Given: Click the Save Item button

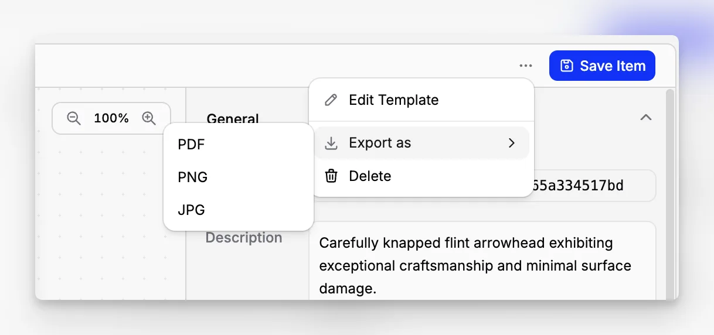Looking at the screenshot, I should coord(602,66).
